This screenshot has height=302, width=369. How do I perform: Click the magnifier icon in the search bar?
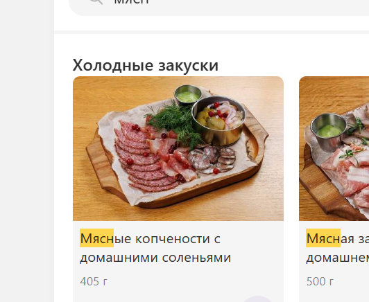[96, 1]
